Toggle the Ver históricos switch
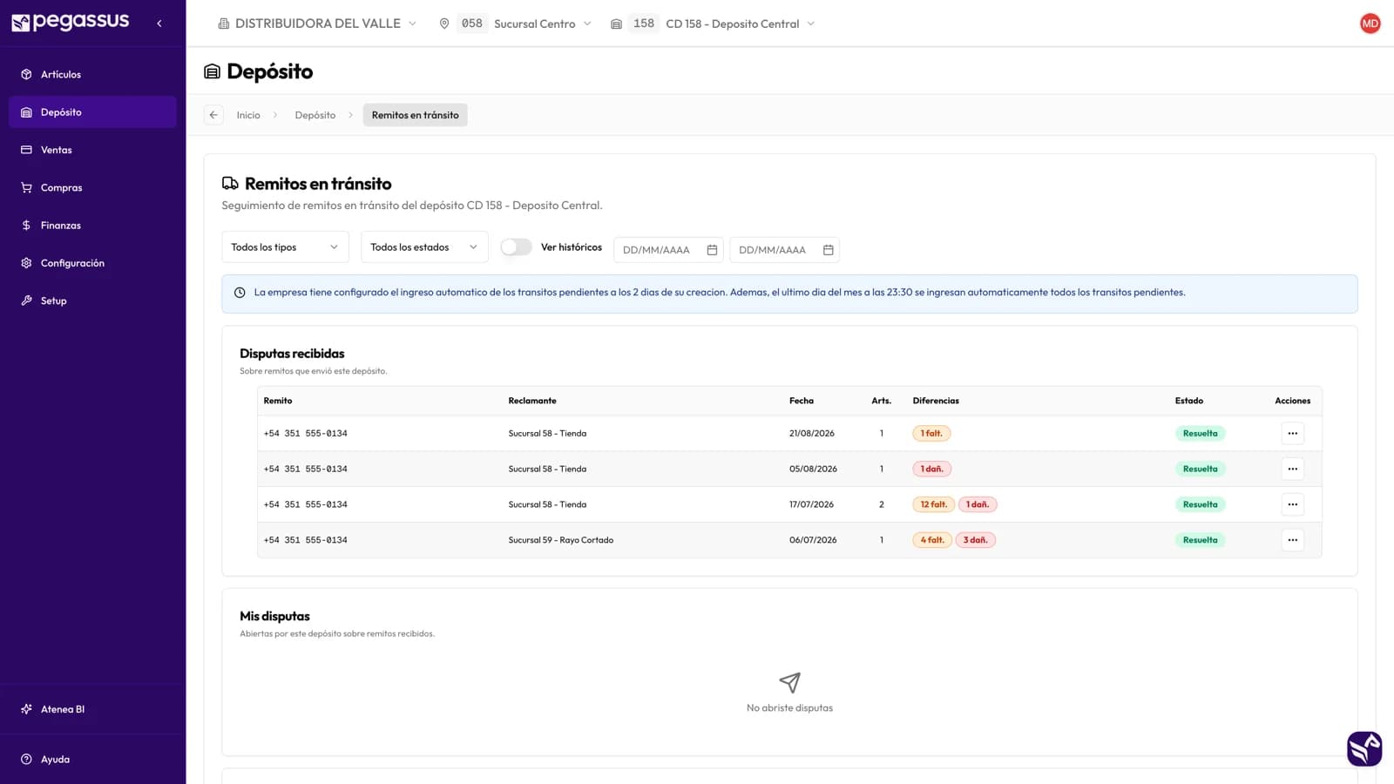 point(516,247)
